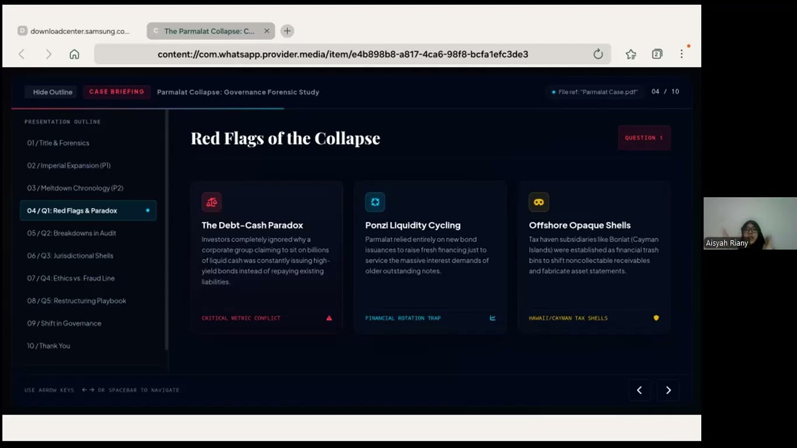This screenshot has height=448, width=797.
Task: Click the red warning triangle icon
Action: point(329,318)
